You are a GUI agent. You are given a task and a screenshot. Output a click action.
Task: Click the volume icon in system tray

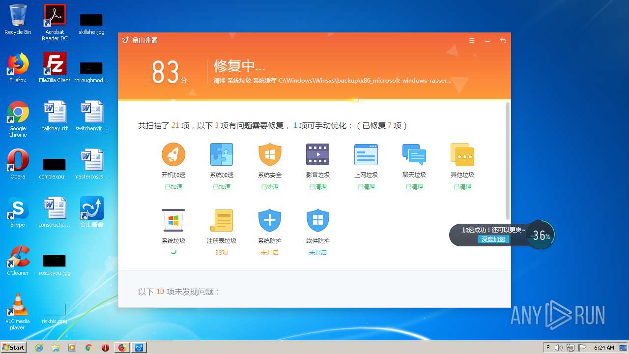pyautogui.click(x=559, y=348)
